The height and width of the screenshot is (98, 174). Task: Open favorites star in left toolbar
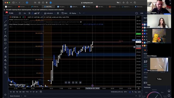coord(5,95)
